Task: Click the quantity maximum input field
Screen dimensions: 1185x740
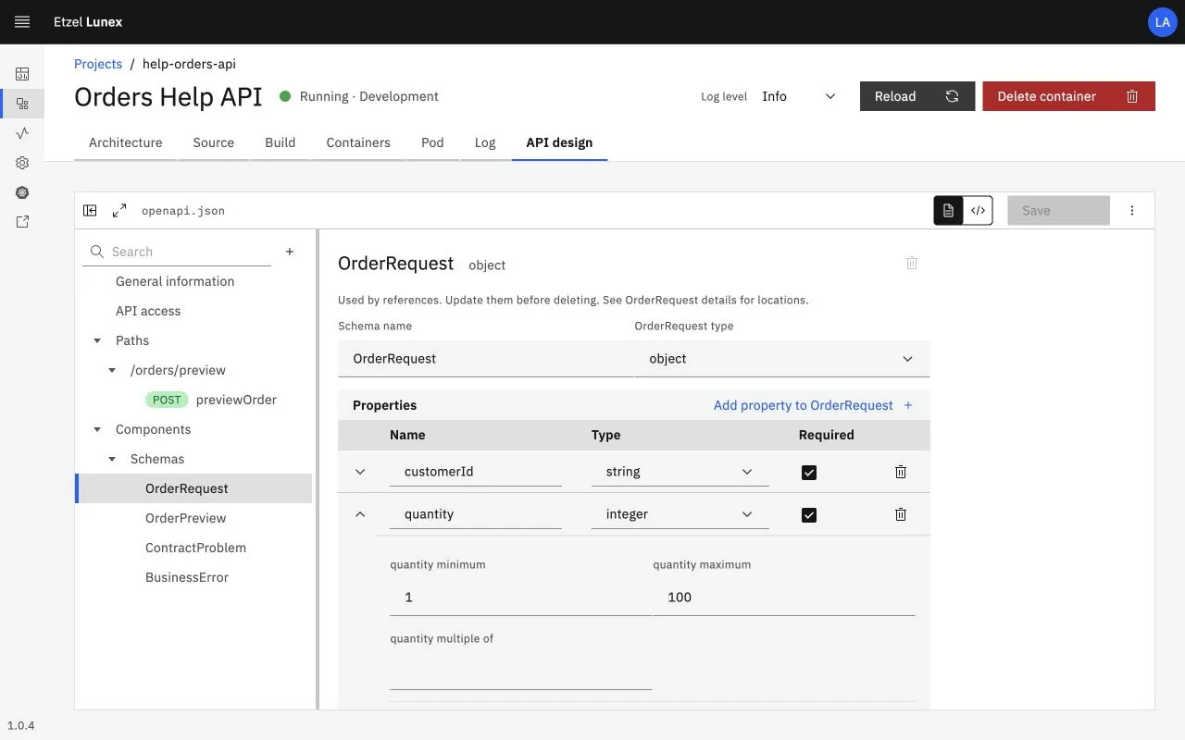Action: coord(784,598)
